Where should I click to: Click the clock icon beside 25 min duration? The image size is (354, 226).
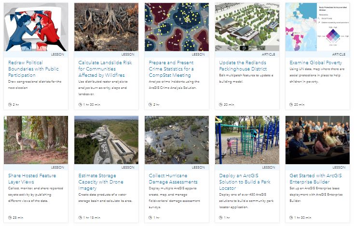[10, 218]
